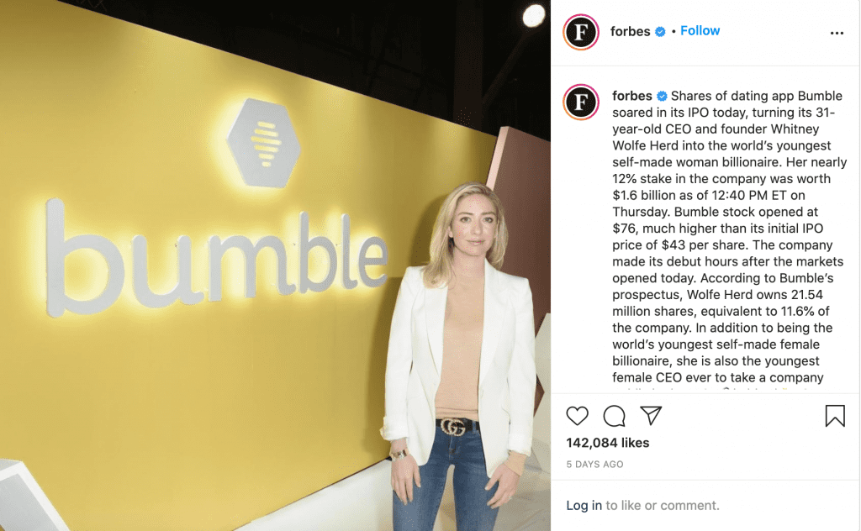Screen dimensions: 861x531
Task: Save the post with the bookmark icon
Action: (x=835, y=416)
